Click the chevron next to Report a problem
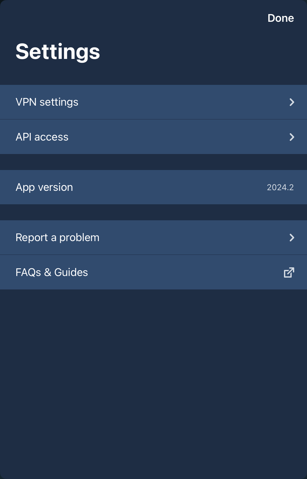Viewport: 307px width, 479px height. [x=292, y=238]
